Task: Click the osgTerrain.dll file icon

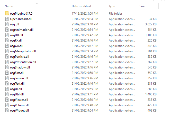Action: pyautogui.click(x=7, y=78)
